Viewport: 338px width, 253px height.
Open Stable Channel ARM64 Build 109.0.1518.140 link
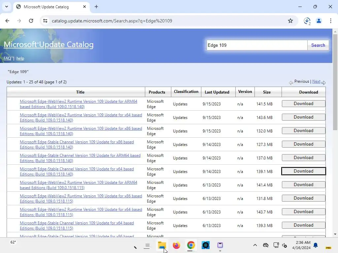[x=80, y=158]
